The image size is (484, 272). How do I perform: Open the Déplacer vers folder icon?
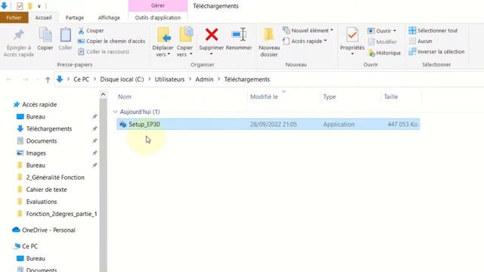[x=163, y=35]
